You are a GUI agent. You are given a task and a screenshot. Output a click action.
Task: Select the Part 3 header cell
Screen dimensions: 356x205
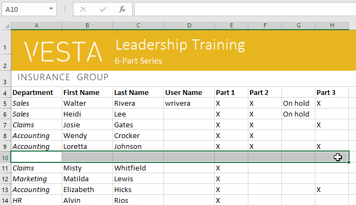pyautogui.click(x=332, y=93)
